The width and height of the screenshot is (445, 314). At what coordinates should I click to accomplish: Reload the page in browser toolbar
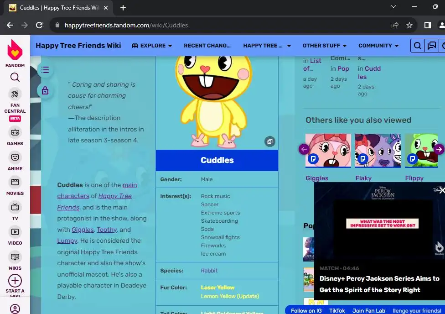point(39,25)
